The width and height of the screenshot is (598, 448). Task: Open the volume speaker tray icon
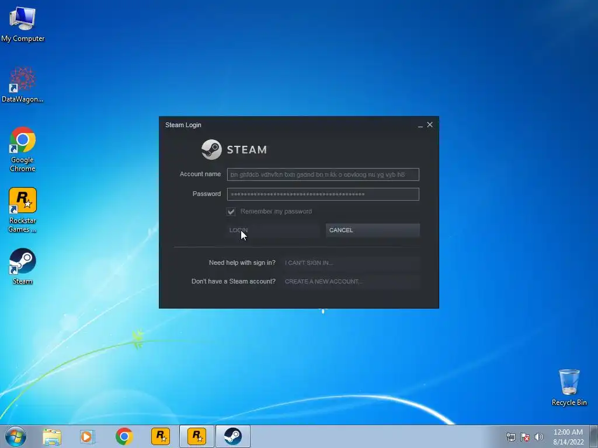coord(539,437)
